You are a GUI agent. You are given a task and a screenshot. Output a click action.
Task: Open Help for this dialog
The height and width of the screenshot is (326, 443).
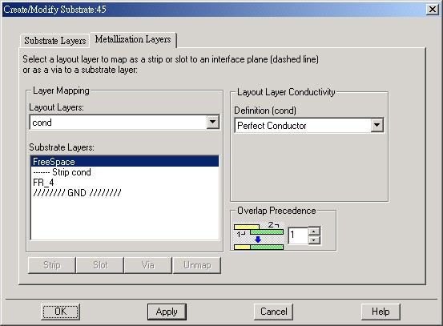pos(381,312)
